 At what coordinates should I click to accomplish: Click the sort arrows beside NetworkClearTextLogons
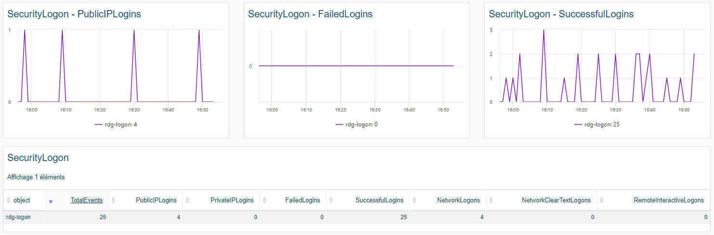491,200
